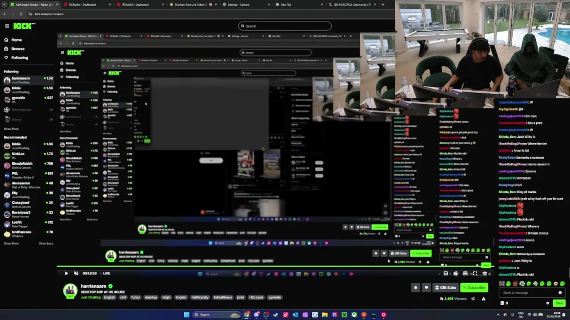Image resolution: width=570 pixels, height=320 pixels.
Task: Open harrisnaarn profile avatar
Action: (x=70, y=291)
